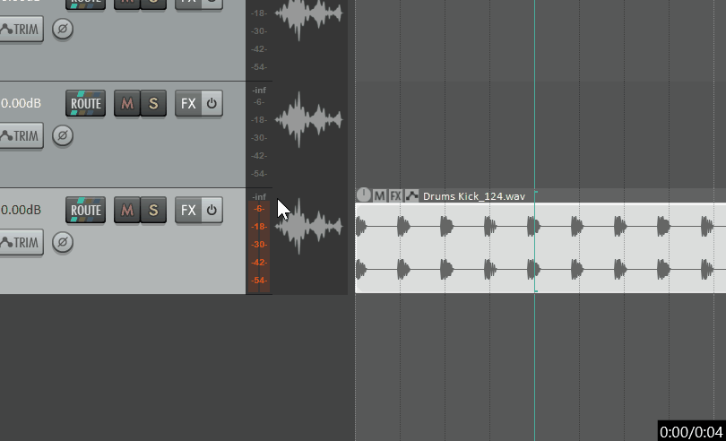
Task: Open TRIM automation mode on top track
Action: (x=20, y=30)
